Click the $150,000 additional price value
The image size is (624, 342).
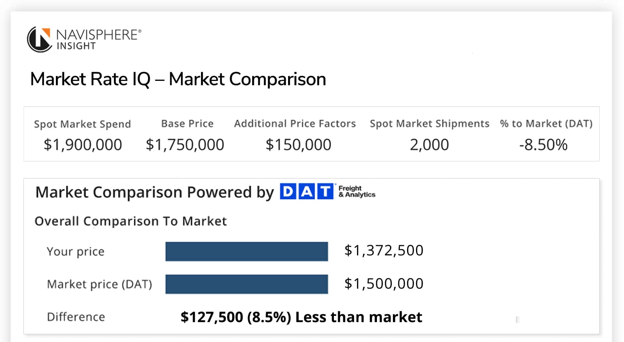tap(298, 145)
